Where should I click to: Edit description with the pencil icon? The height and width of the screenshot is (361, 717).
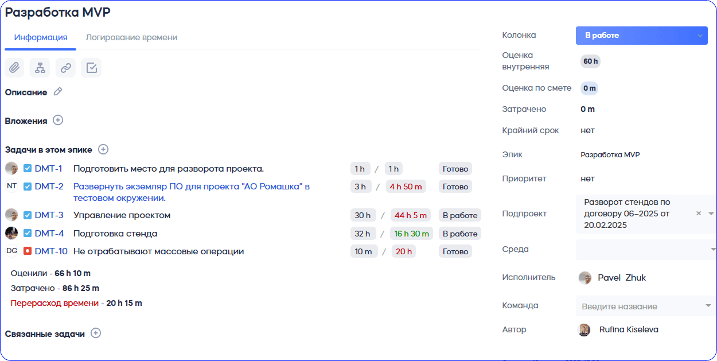pos(57,92)
